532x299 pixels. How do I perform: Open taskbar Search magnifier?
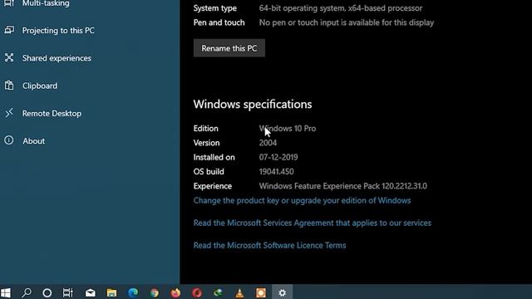coord(27,292)
